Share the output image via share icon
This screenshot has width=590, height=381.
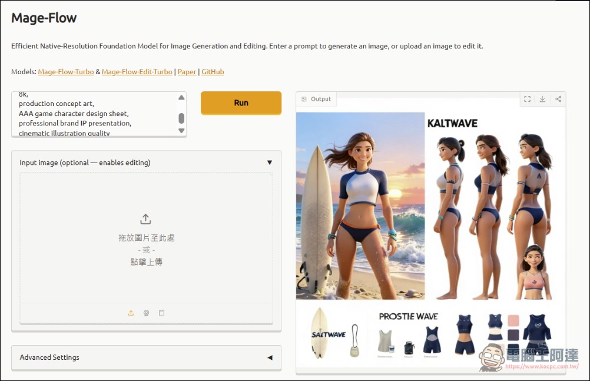tap(558, 99)
